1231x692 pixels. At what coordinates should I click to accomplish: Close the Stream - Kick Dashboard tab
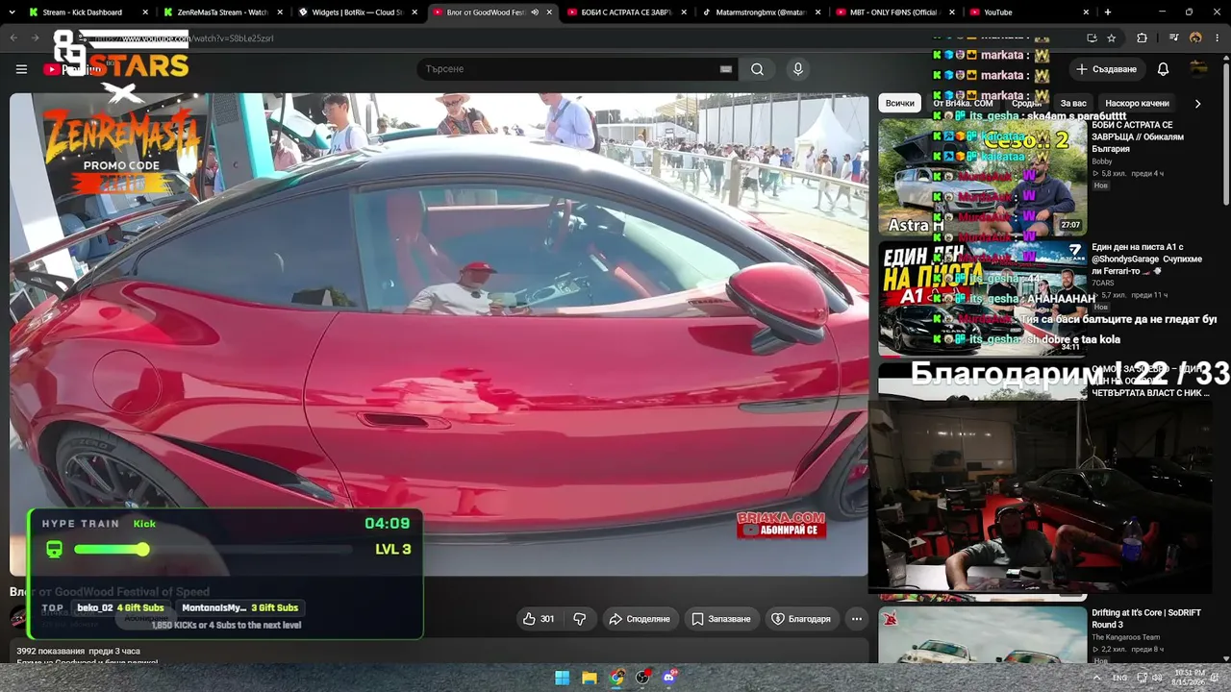click(x=145, y=12)
